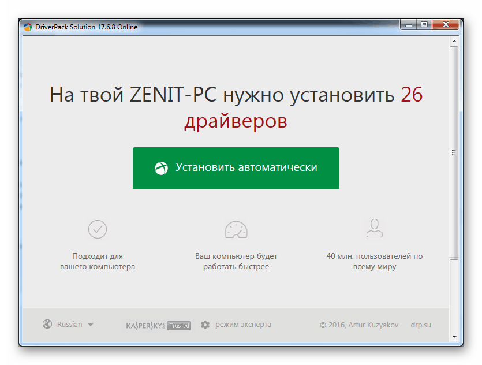
Task: Click the DriverPack logo inside the green button
Action: click(161, 168)
